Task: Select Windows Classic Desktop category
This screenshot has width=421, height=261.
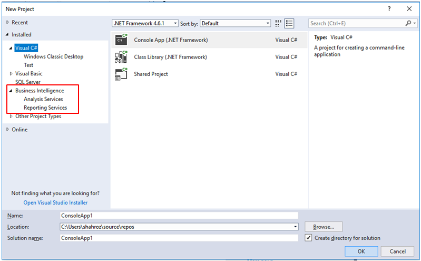Action: click(53, 56)
